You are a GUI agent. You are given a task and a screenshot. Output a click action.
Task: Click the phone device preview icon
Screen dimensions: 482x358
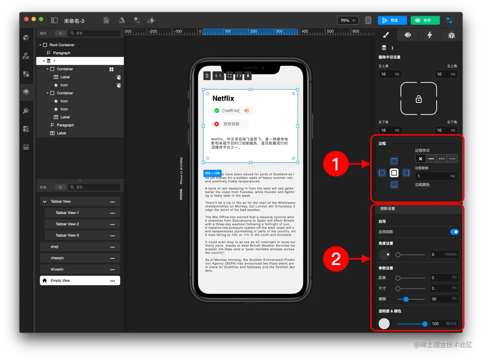(368, 20)
